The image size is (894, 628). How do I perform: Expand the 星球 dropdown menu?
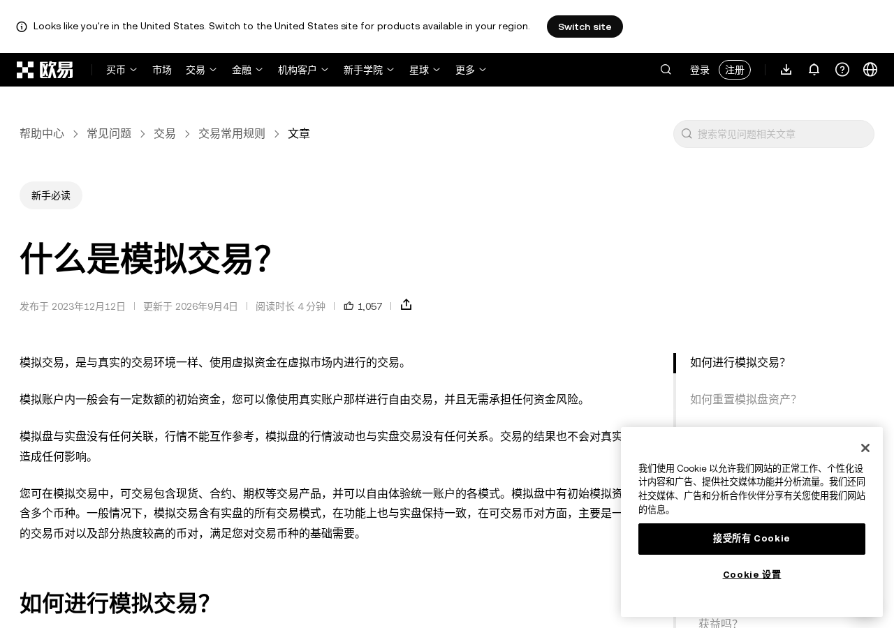(x=425, y=70)
